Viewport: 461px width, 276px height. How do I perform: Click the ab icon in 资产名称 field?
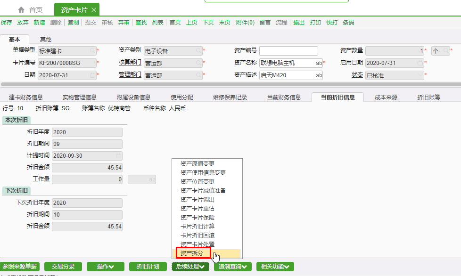coord(319,63)
